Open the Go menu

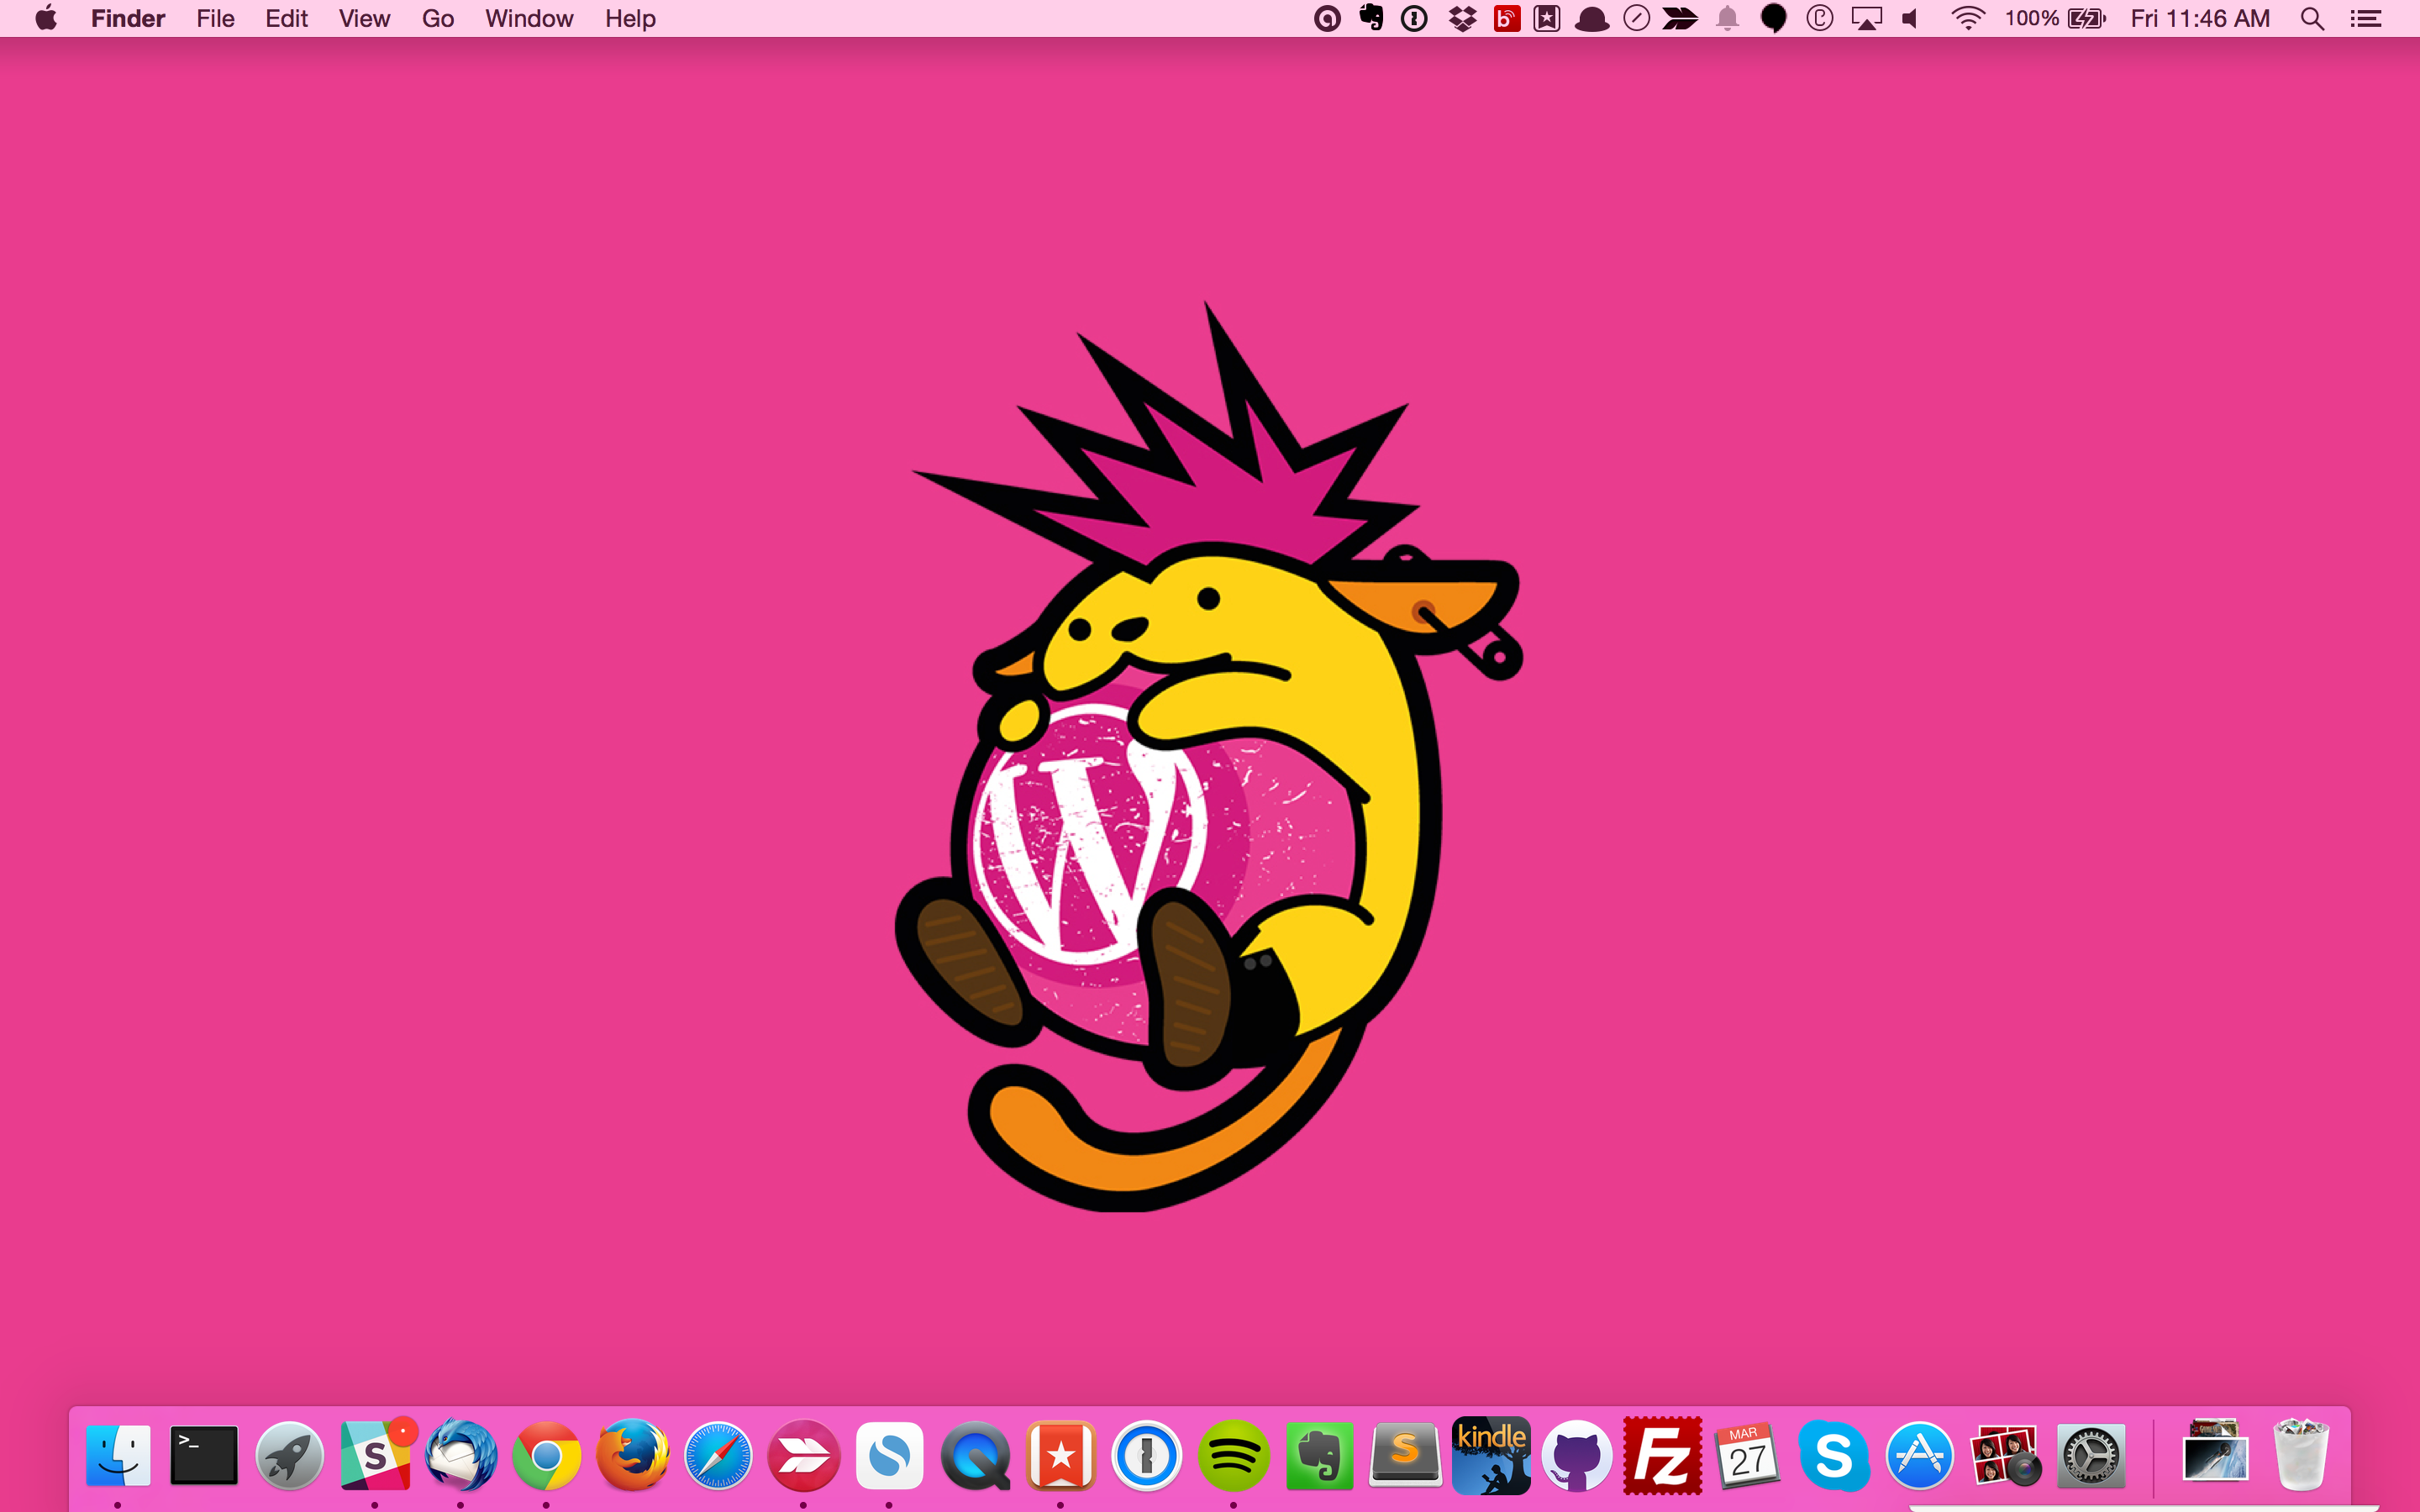tap(437, 18)
